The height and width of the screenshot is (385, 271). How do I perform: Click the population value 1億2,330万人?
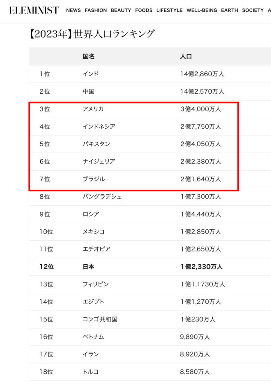[x=201, y=267]
